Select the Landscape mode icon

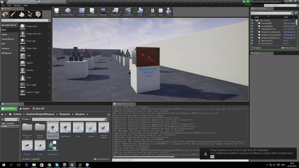click(x=21, y=14)
